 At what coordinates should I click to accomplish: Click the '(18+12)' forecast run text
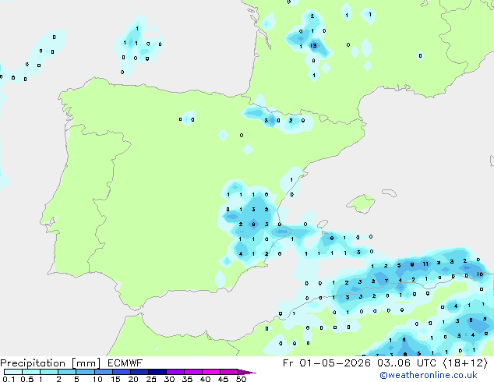(x=465, y=363)
